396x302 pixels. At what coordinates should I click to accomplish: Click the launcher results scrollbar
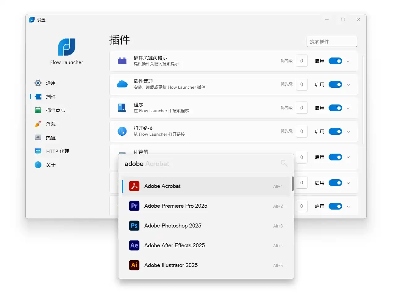click(292, 184)
